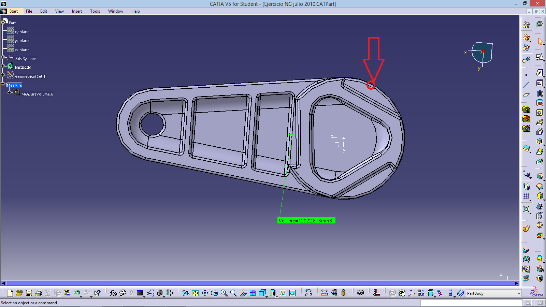Open the Tools menu
546x307 pixels.
pyautogui.click(x=95, y=11)
